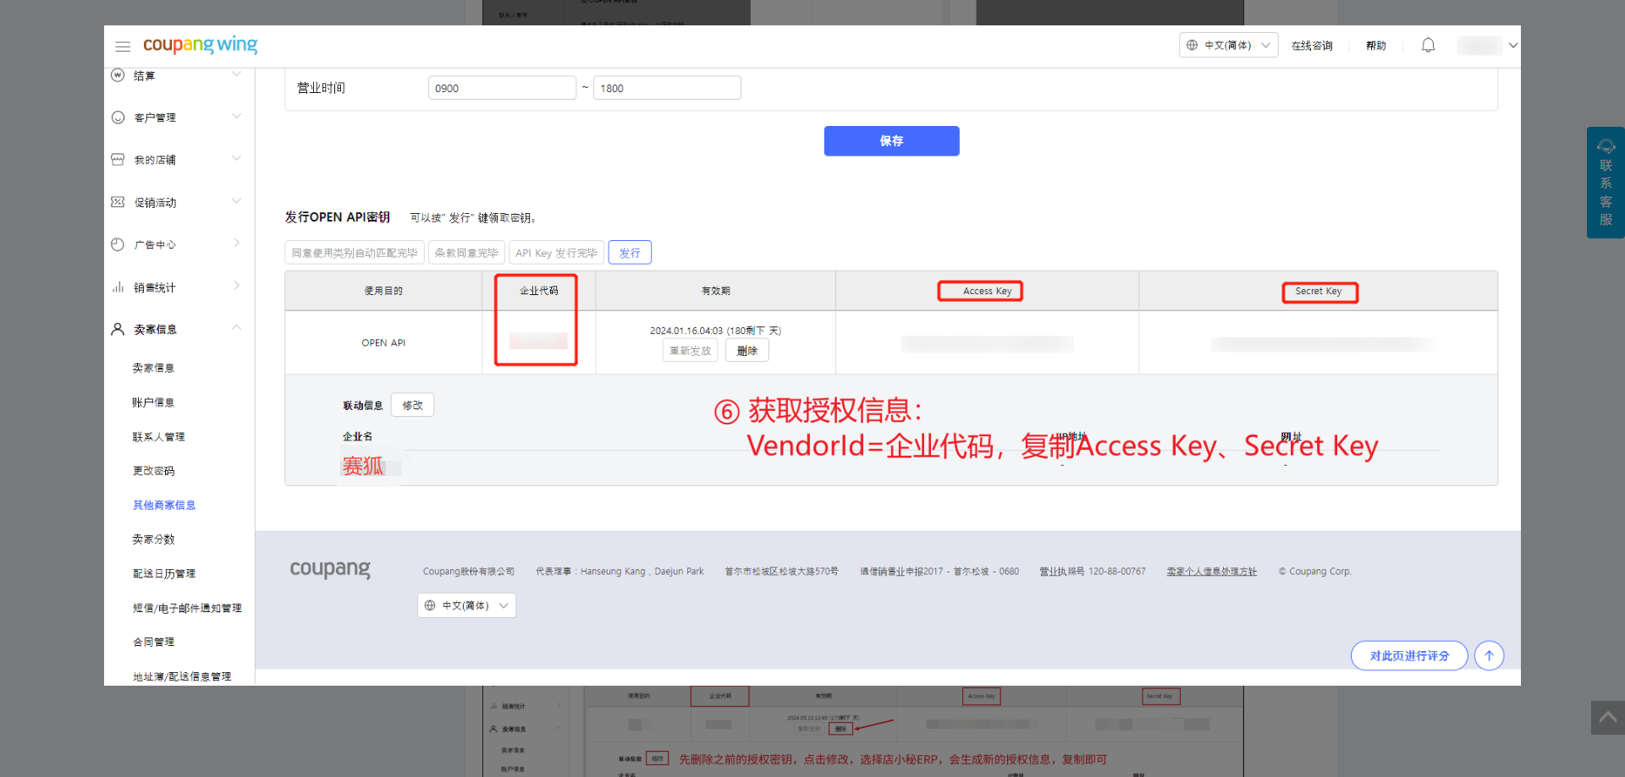Viewport: 1625px width, 777px height.
Task: Open 卖家分数 in the sidebar
Action: coord(153,539)
